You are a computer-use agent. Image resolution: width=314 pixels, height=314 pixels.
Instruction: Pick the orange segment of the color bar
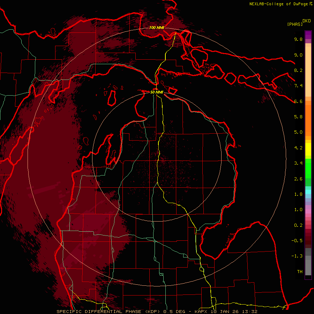coord(308,120)
